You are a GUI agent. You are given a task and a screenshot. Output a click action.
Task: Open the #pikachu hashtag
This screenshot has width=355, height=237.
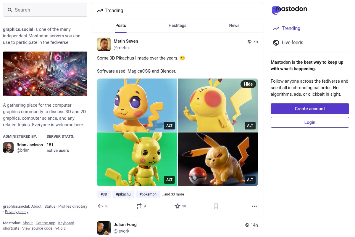[x=123, y=194]
